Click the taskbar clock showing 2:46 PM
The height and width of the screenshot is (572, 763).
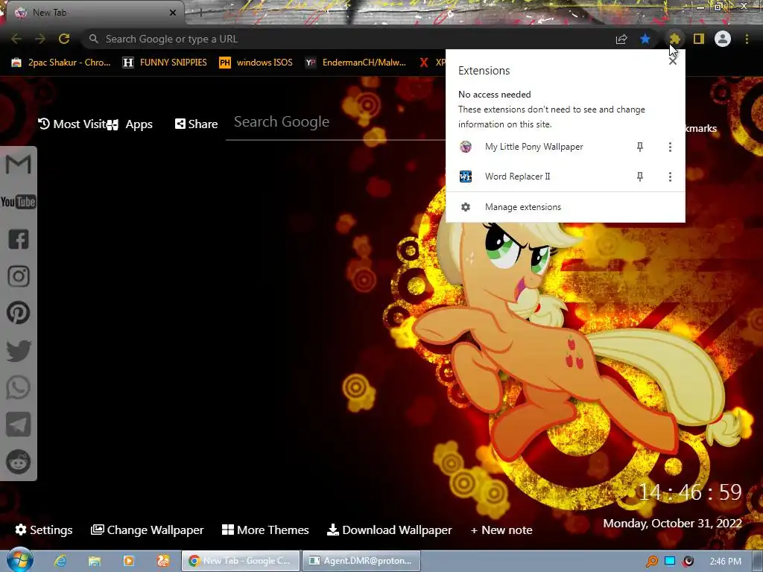725,561
